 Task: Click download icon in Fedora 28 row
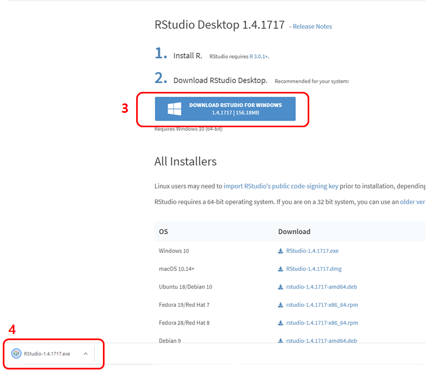(280, 323)
